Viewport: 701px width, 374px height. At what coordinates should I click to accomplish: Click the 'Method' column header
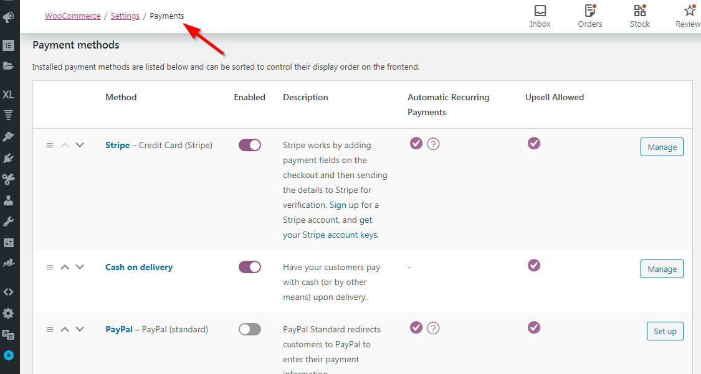tap(121, 97)
